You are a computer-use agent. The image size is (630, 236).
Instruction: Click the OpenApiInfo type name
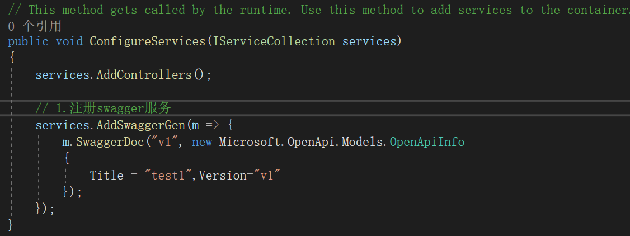[427, 142]
